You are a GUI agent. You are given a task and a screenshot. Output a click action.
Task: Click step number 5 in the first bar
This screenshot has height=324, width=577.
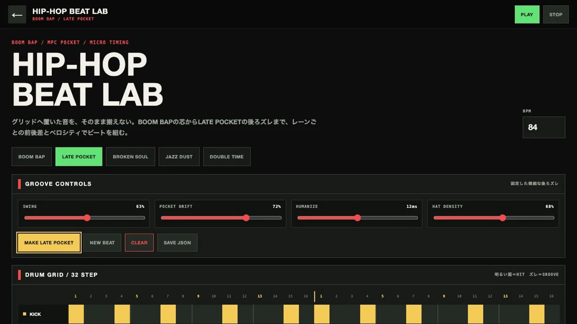(137, 296)
